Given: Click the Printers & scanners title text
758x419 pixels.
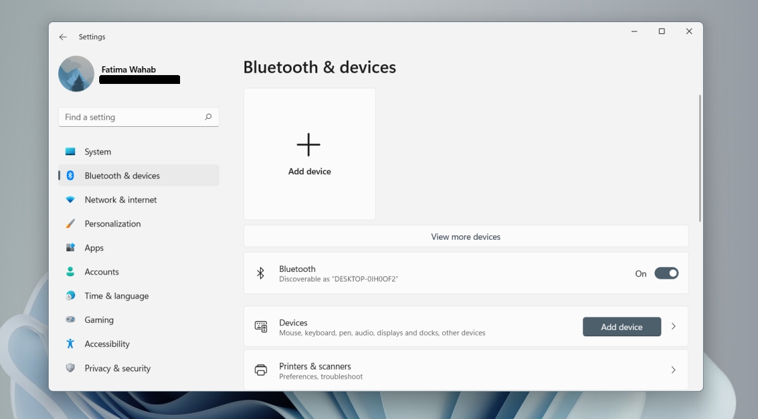Looking at the screenshot, I should point(315,366).
